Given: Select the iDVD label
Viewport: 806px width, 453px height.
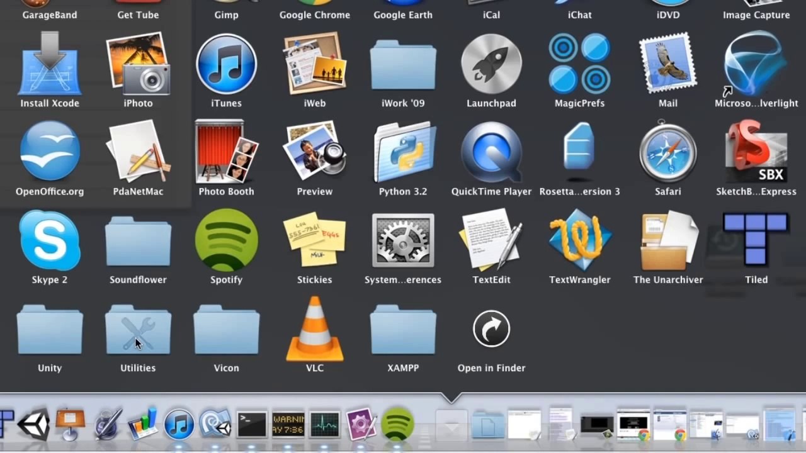Looking at the screenshot, I should click(x=667, y=15).
